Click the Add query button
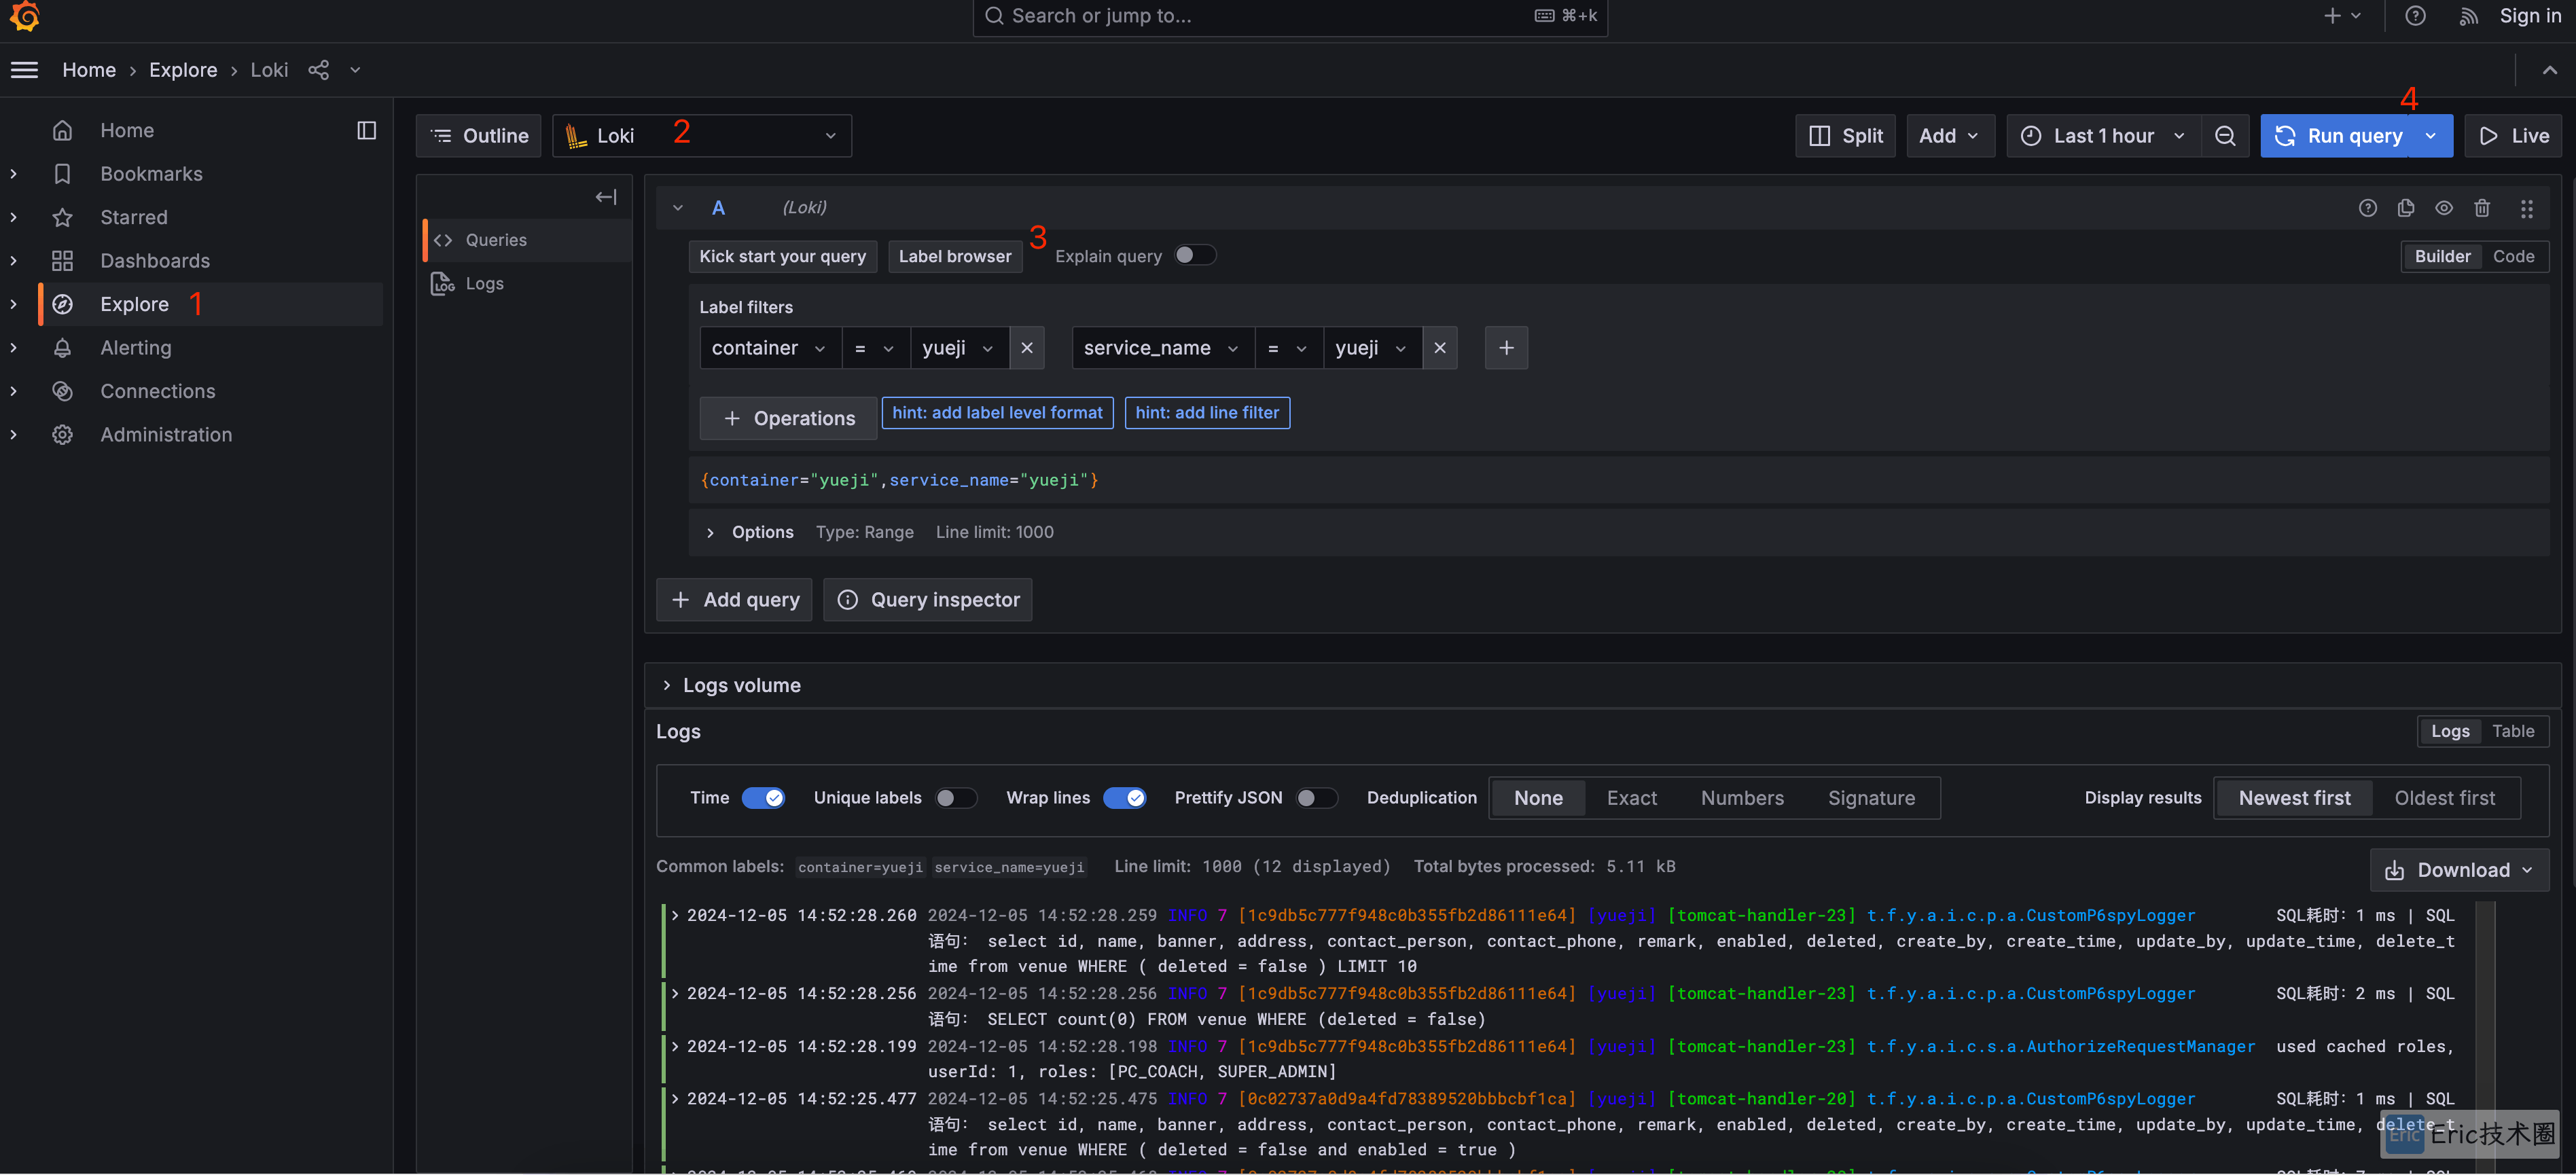 pos(734,599)
